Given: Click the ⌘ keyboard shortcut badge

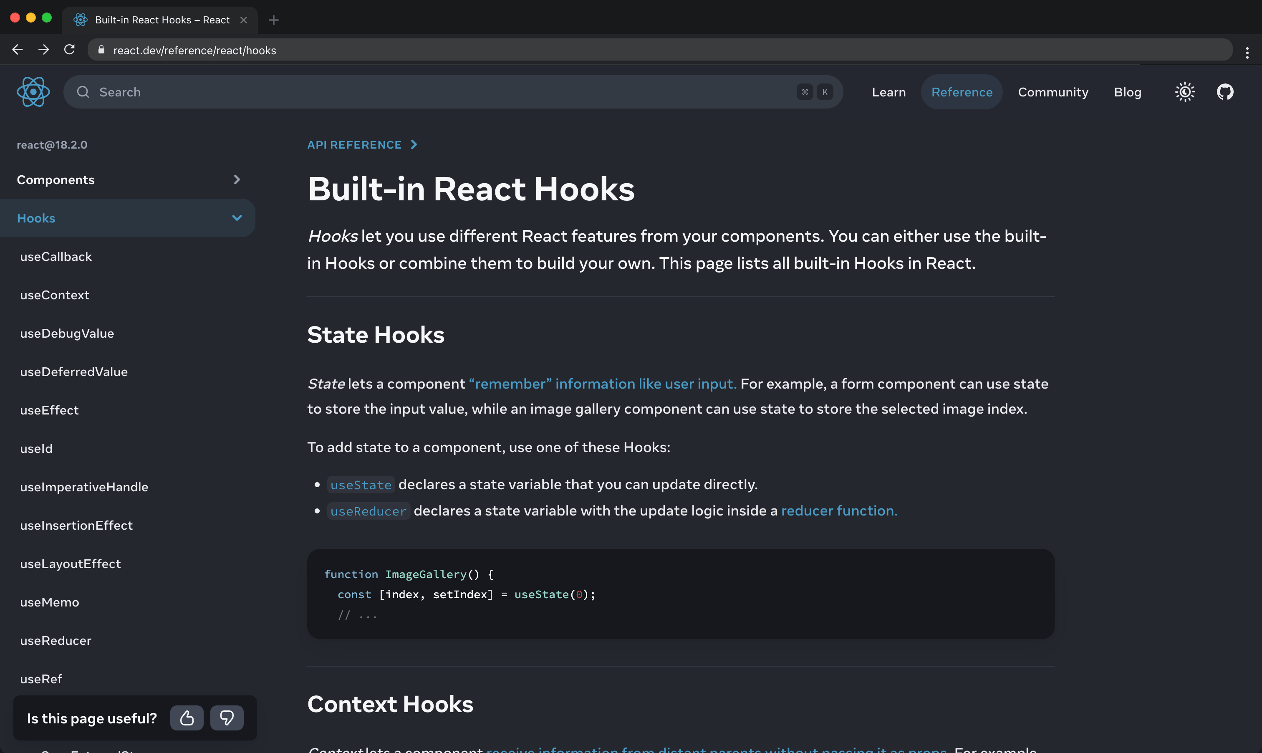Looking at the screenshot, I should (x=805, y=92).
